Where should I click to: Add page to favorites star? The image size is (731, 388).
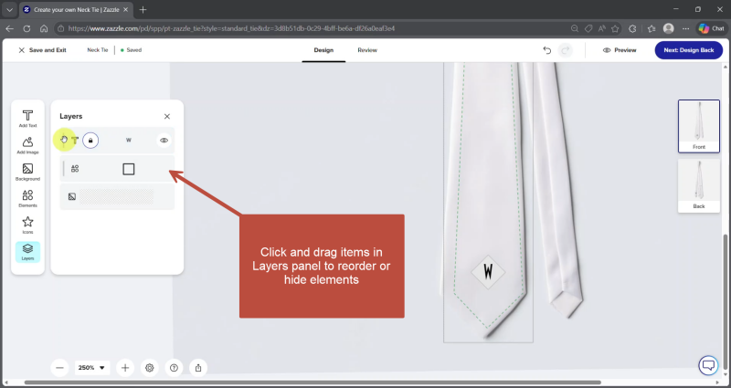tap(615, 28)
